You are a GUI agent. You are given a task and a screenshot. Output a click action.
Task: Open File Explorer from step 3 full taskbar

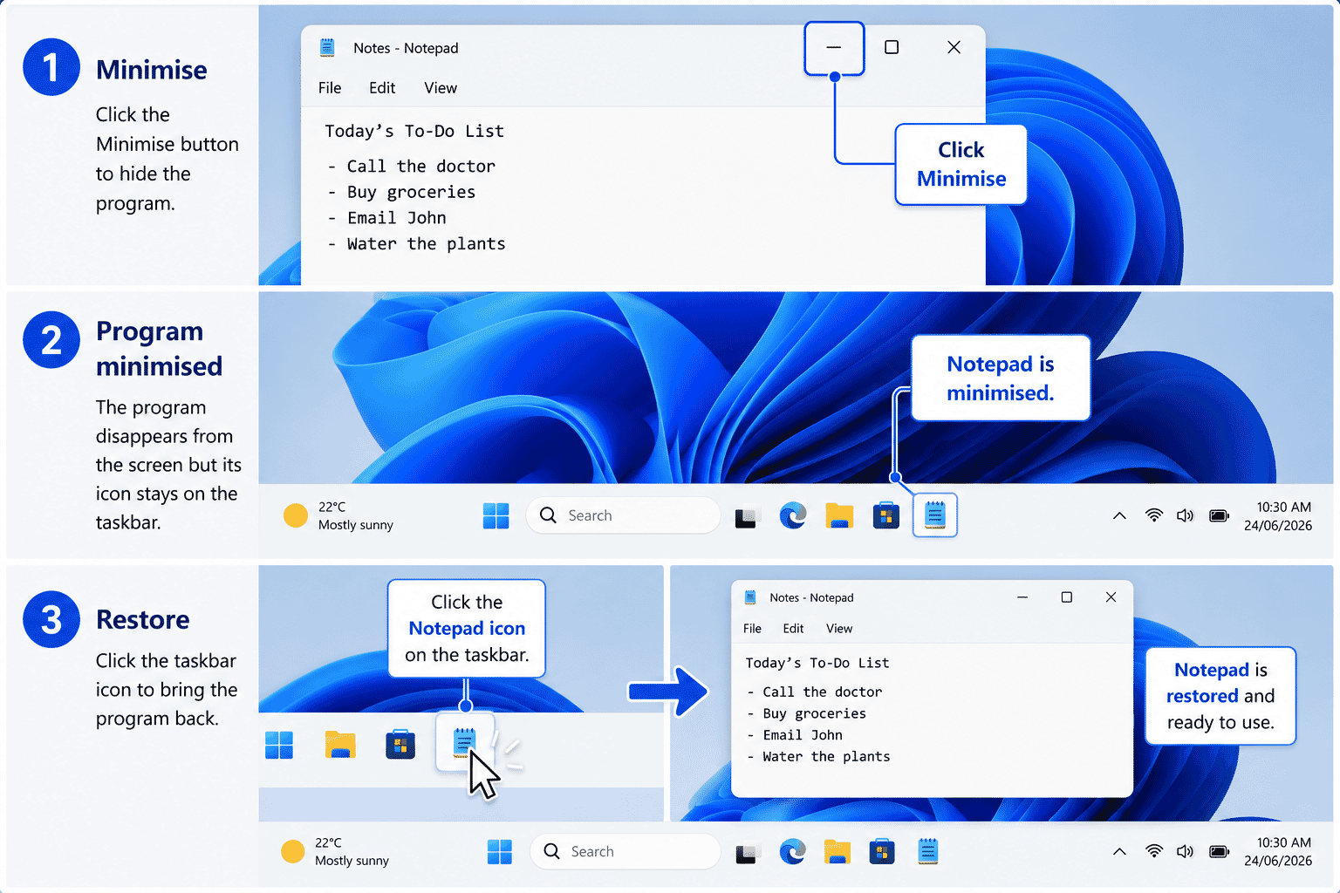(x=837, y=851)
